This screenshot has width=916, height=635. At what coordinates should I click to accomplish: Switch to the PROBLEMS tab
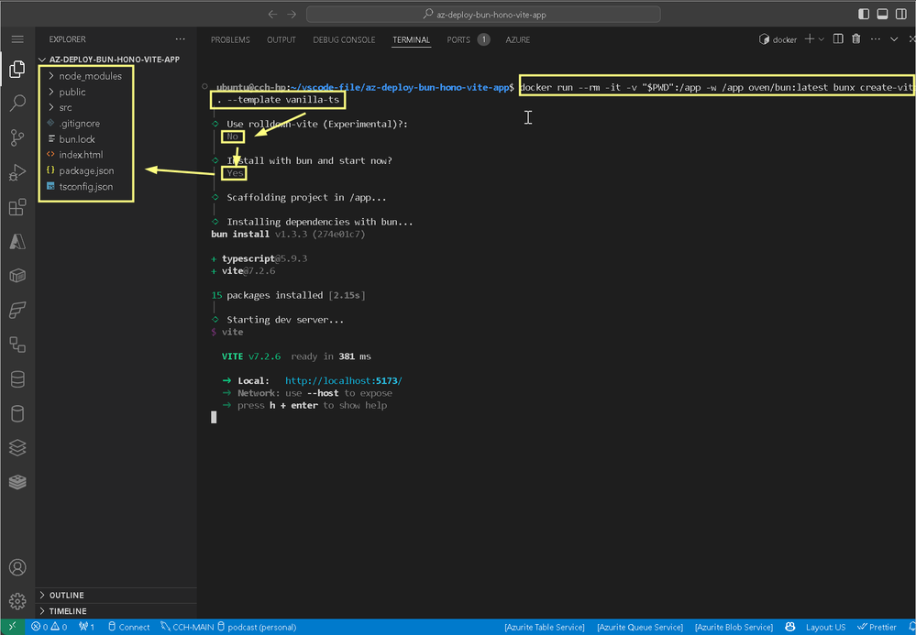[230, 40]
